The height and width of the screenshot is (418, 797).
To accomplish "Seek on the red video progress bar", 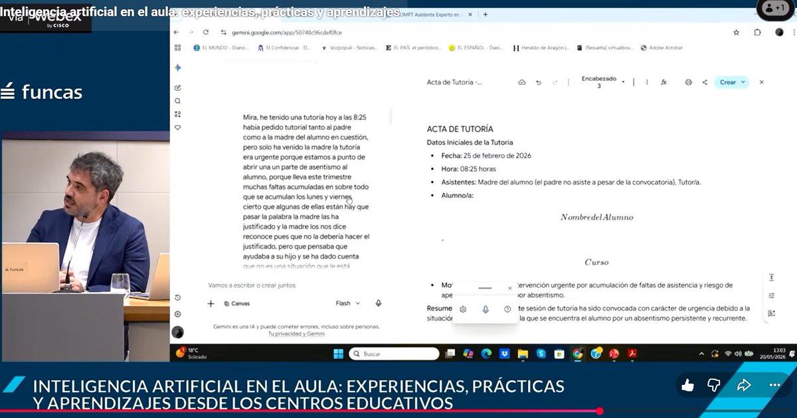I will pyautogui.click(x=398, y=411).
